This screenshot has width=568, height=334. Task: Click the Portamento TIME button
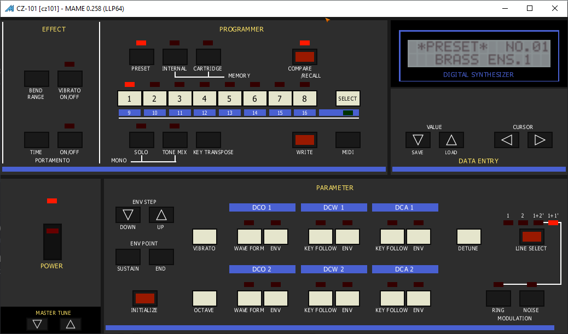click(x=37, y=140)
